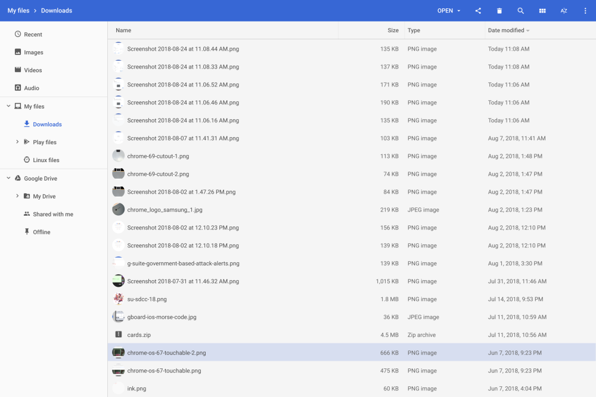Sort by the Date modified column
Image resolution: width=596 pixels, height=397 pixels.
click(506, 30)
